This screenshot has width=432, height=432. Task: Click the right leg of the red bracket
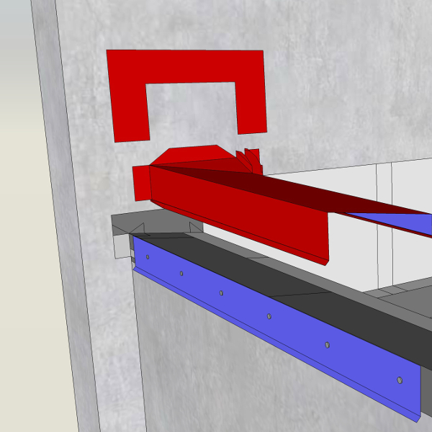pyautogui.click(x=252, y=108)
